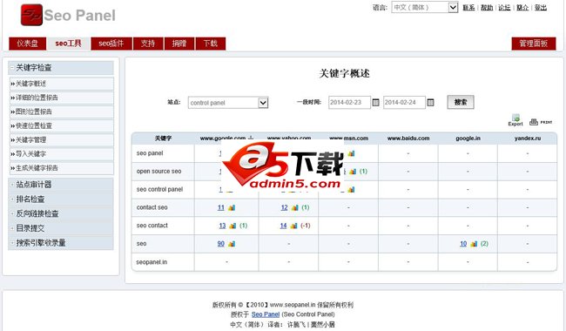Expand the 站点审计器 sidebar section
This screenshot has width=566, height=331.
61,185
